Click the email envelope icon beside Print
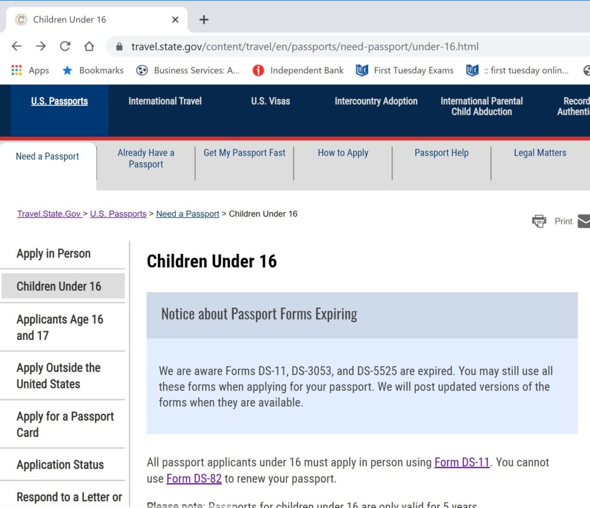The image size is (590, 508). pyautogui.click(x=584, y=221)
